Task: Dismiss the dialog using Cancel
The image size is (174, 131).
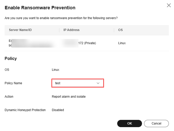Action: 156,124
